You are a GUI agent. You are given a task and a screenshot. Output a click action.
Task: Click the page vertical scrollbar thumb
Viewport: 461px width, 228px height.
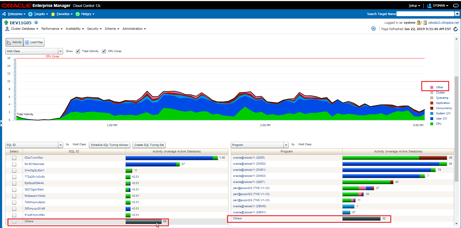tap(456, 129)
